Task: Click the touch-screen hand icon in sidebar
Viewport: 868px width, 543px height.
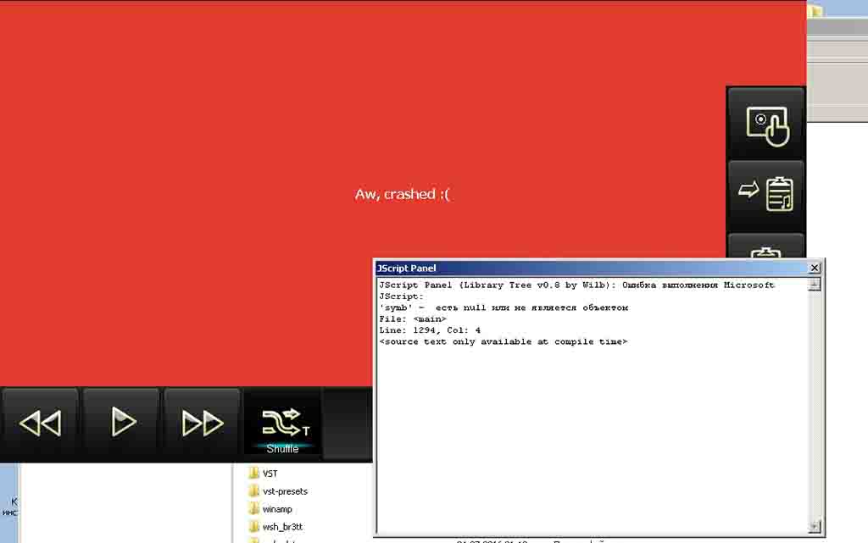Action: pyautogui.click(x=766, y=124)
